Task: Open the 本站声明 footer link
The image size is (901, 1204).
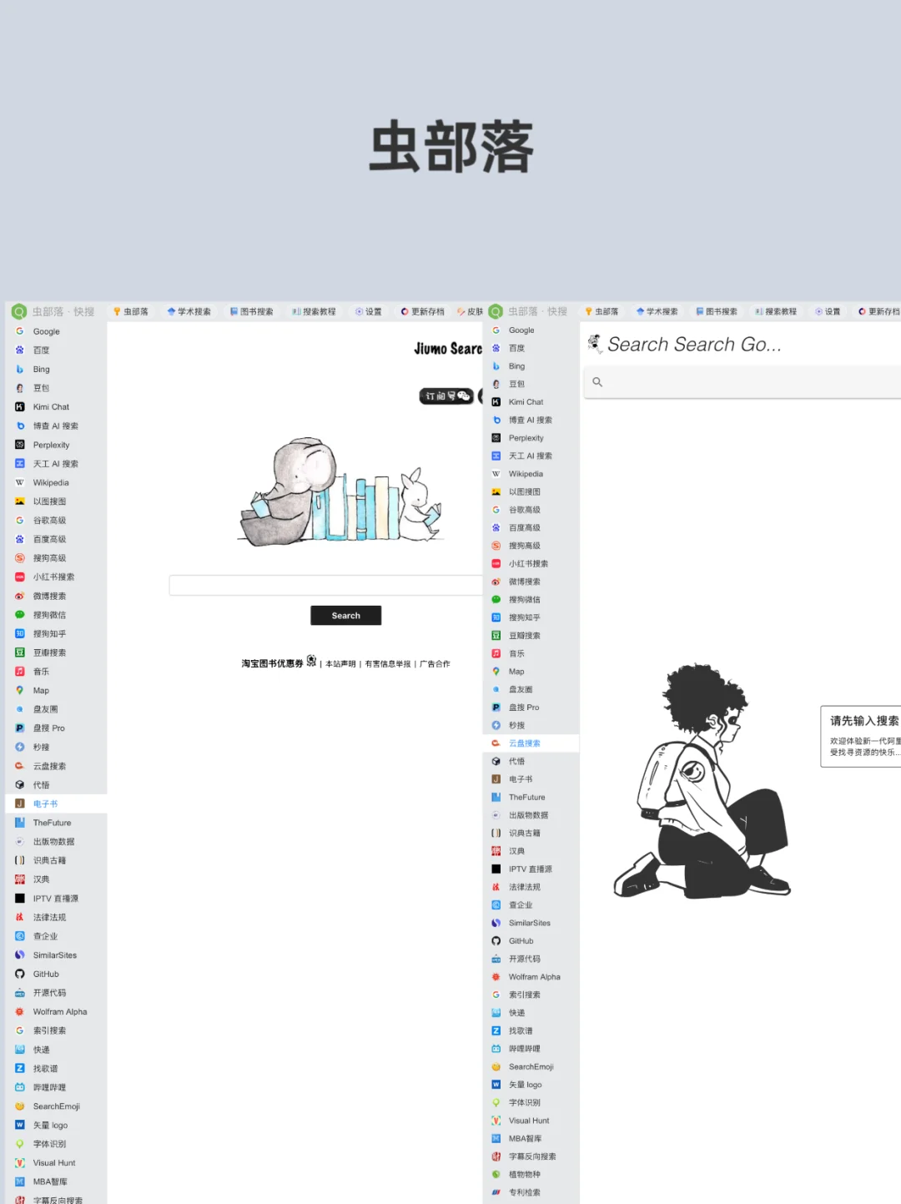Action: coord(340,664)
